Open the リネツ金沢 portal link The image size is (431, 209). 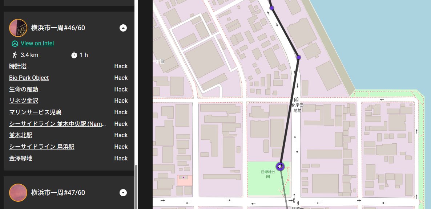pos(24,101)
